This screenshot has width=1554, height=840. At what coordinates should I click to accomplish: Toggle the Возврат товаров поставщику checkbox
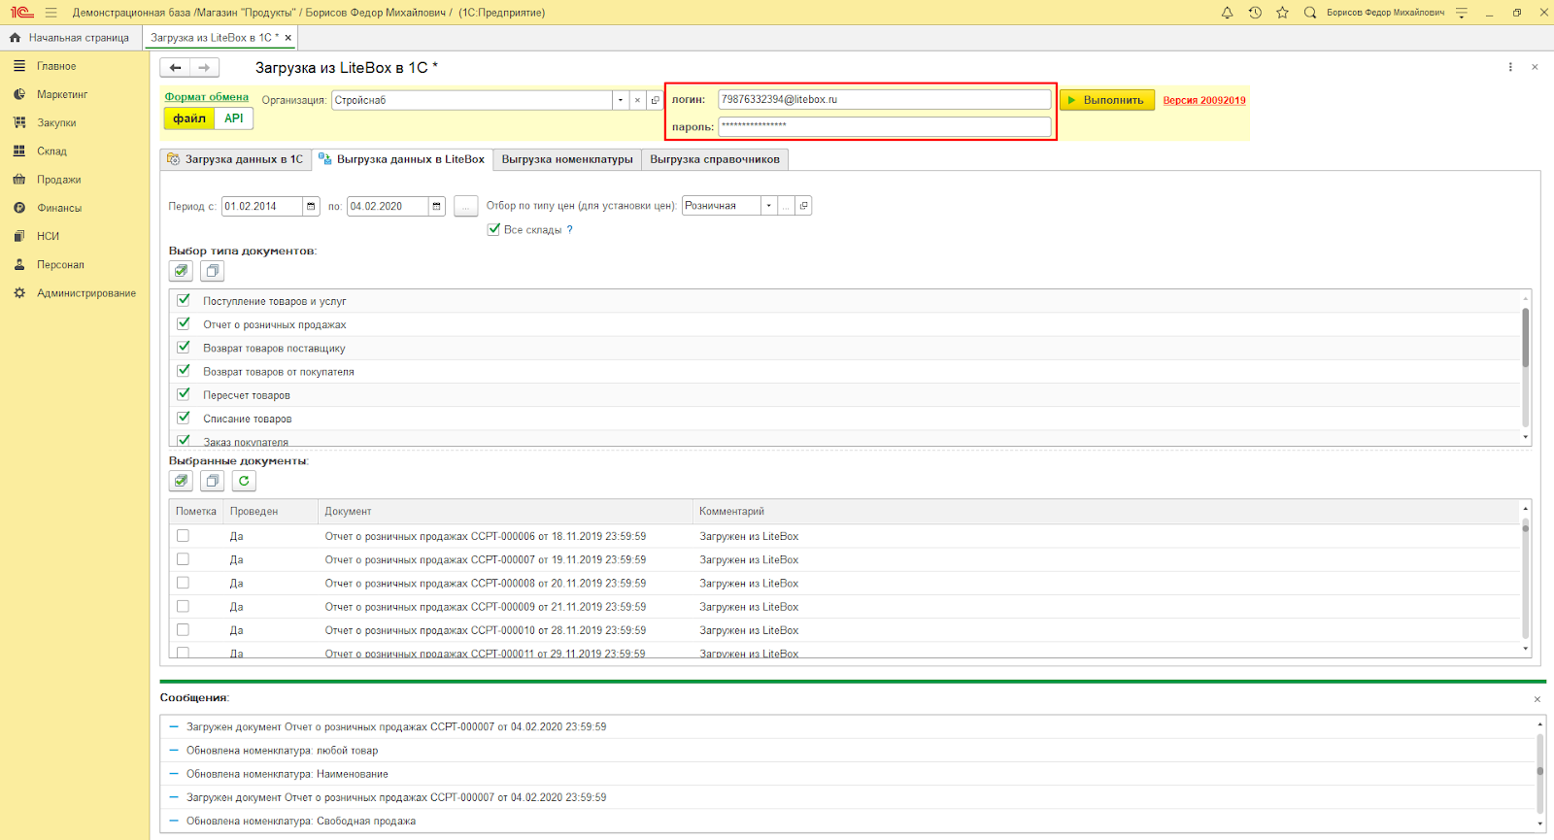pyautogui.click(x=184, y=347)
